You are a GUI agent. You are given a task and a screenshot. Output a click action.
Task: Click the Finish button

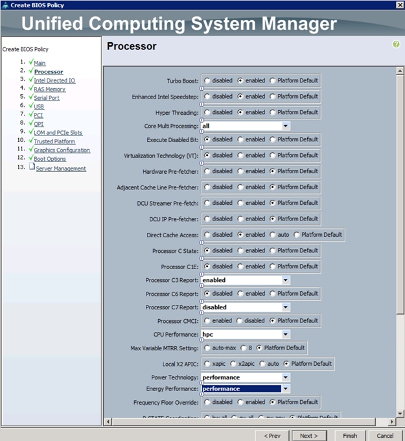click(350, 436)
